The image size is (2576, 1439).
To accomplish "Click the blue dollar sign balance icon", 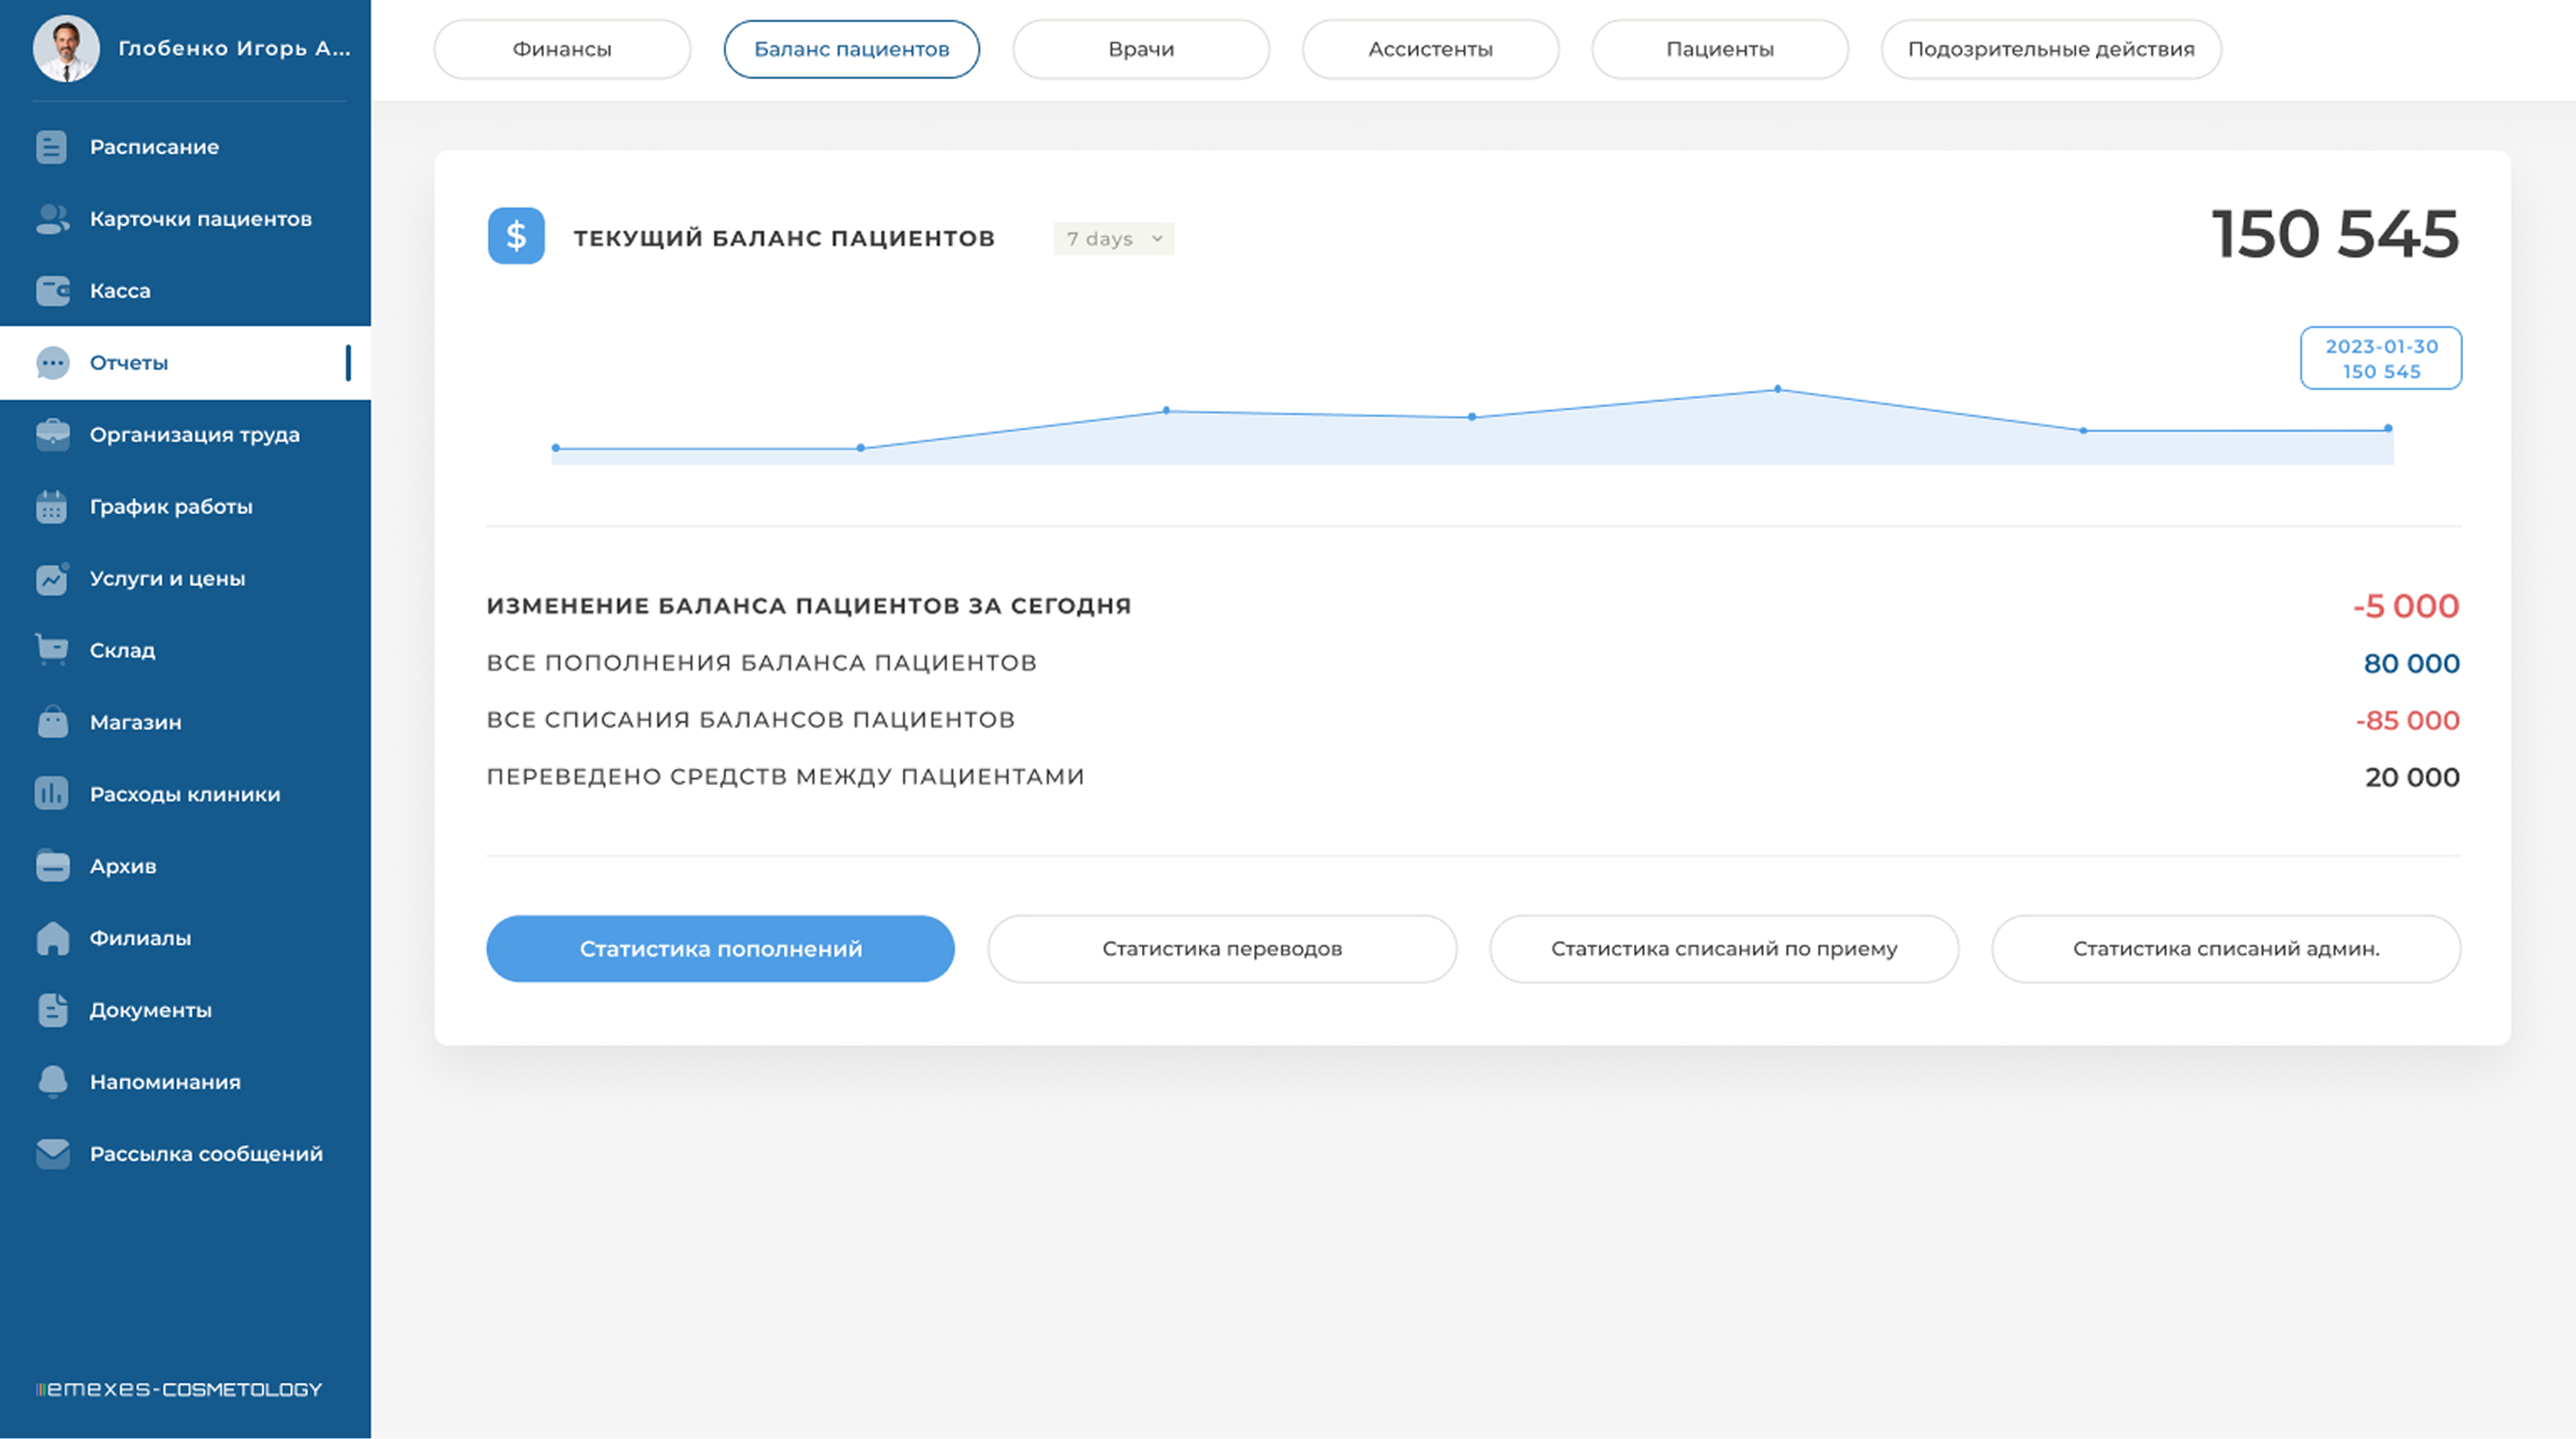I will 516,236.
